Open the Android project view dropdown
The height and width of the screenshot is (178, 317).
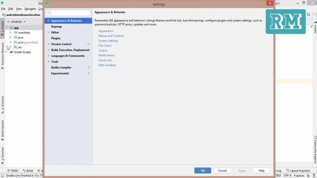click(16, 21)
